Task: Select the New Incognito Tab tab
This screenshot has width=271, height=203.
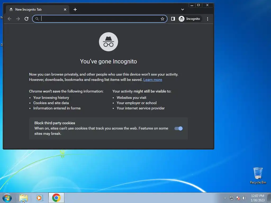Action: click(x=38, y=10)
